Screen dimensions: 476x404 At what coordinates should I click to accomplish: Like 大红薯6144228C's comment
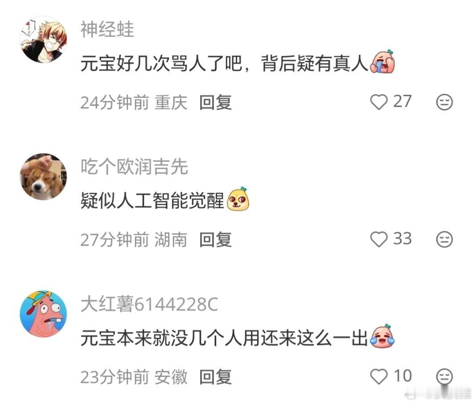(379, 376)
